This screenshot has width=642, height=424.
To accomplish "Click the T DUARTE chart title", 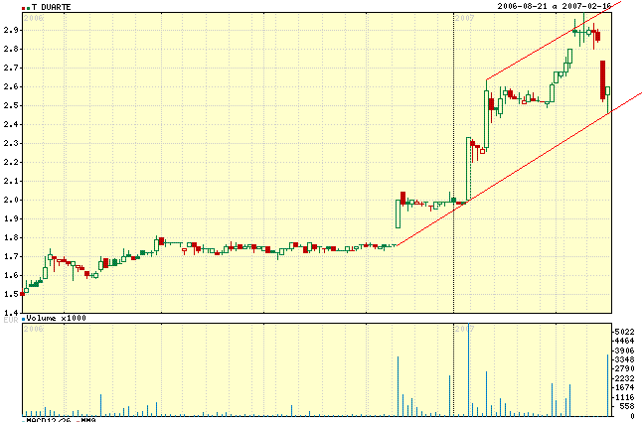I will coord(51,7).
